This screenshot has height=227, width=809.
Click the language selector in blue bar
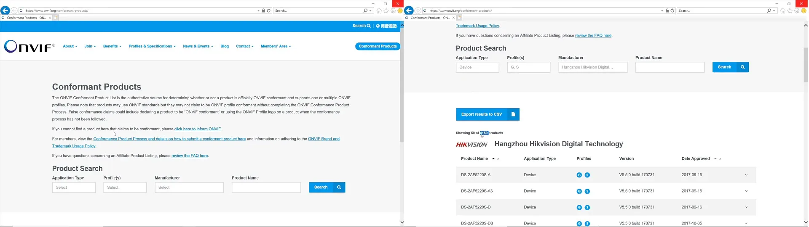(386, 26)
